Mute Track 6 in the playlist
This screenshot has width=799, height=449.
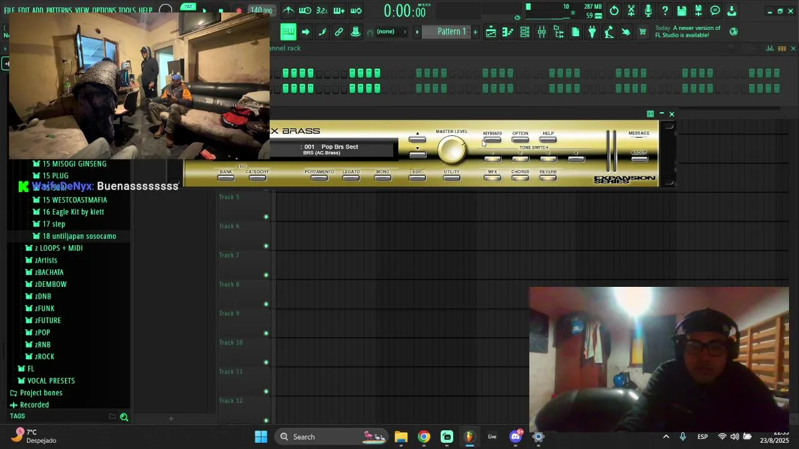tap(266, 246)
